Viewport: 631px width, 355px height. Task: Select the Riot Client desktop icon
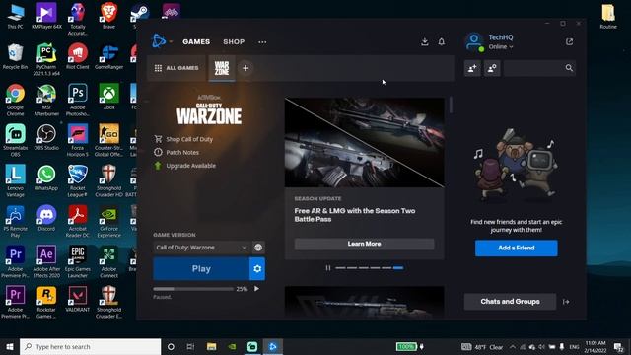[77, 56]
